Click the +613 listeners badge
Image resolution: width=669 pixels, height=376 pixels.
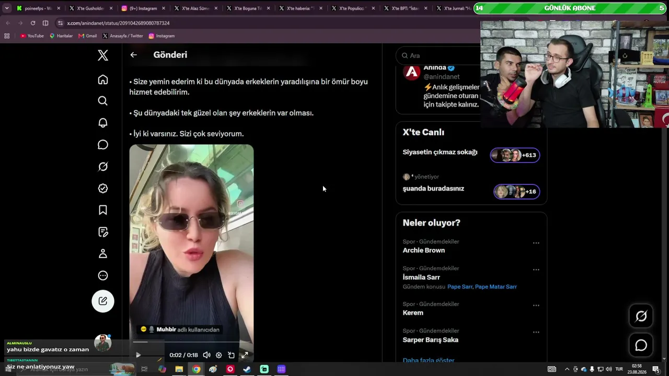(515, 155)
